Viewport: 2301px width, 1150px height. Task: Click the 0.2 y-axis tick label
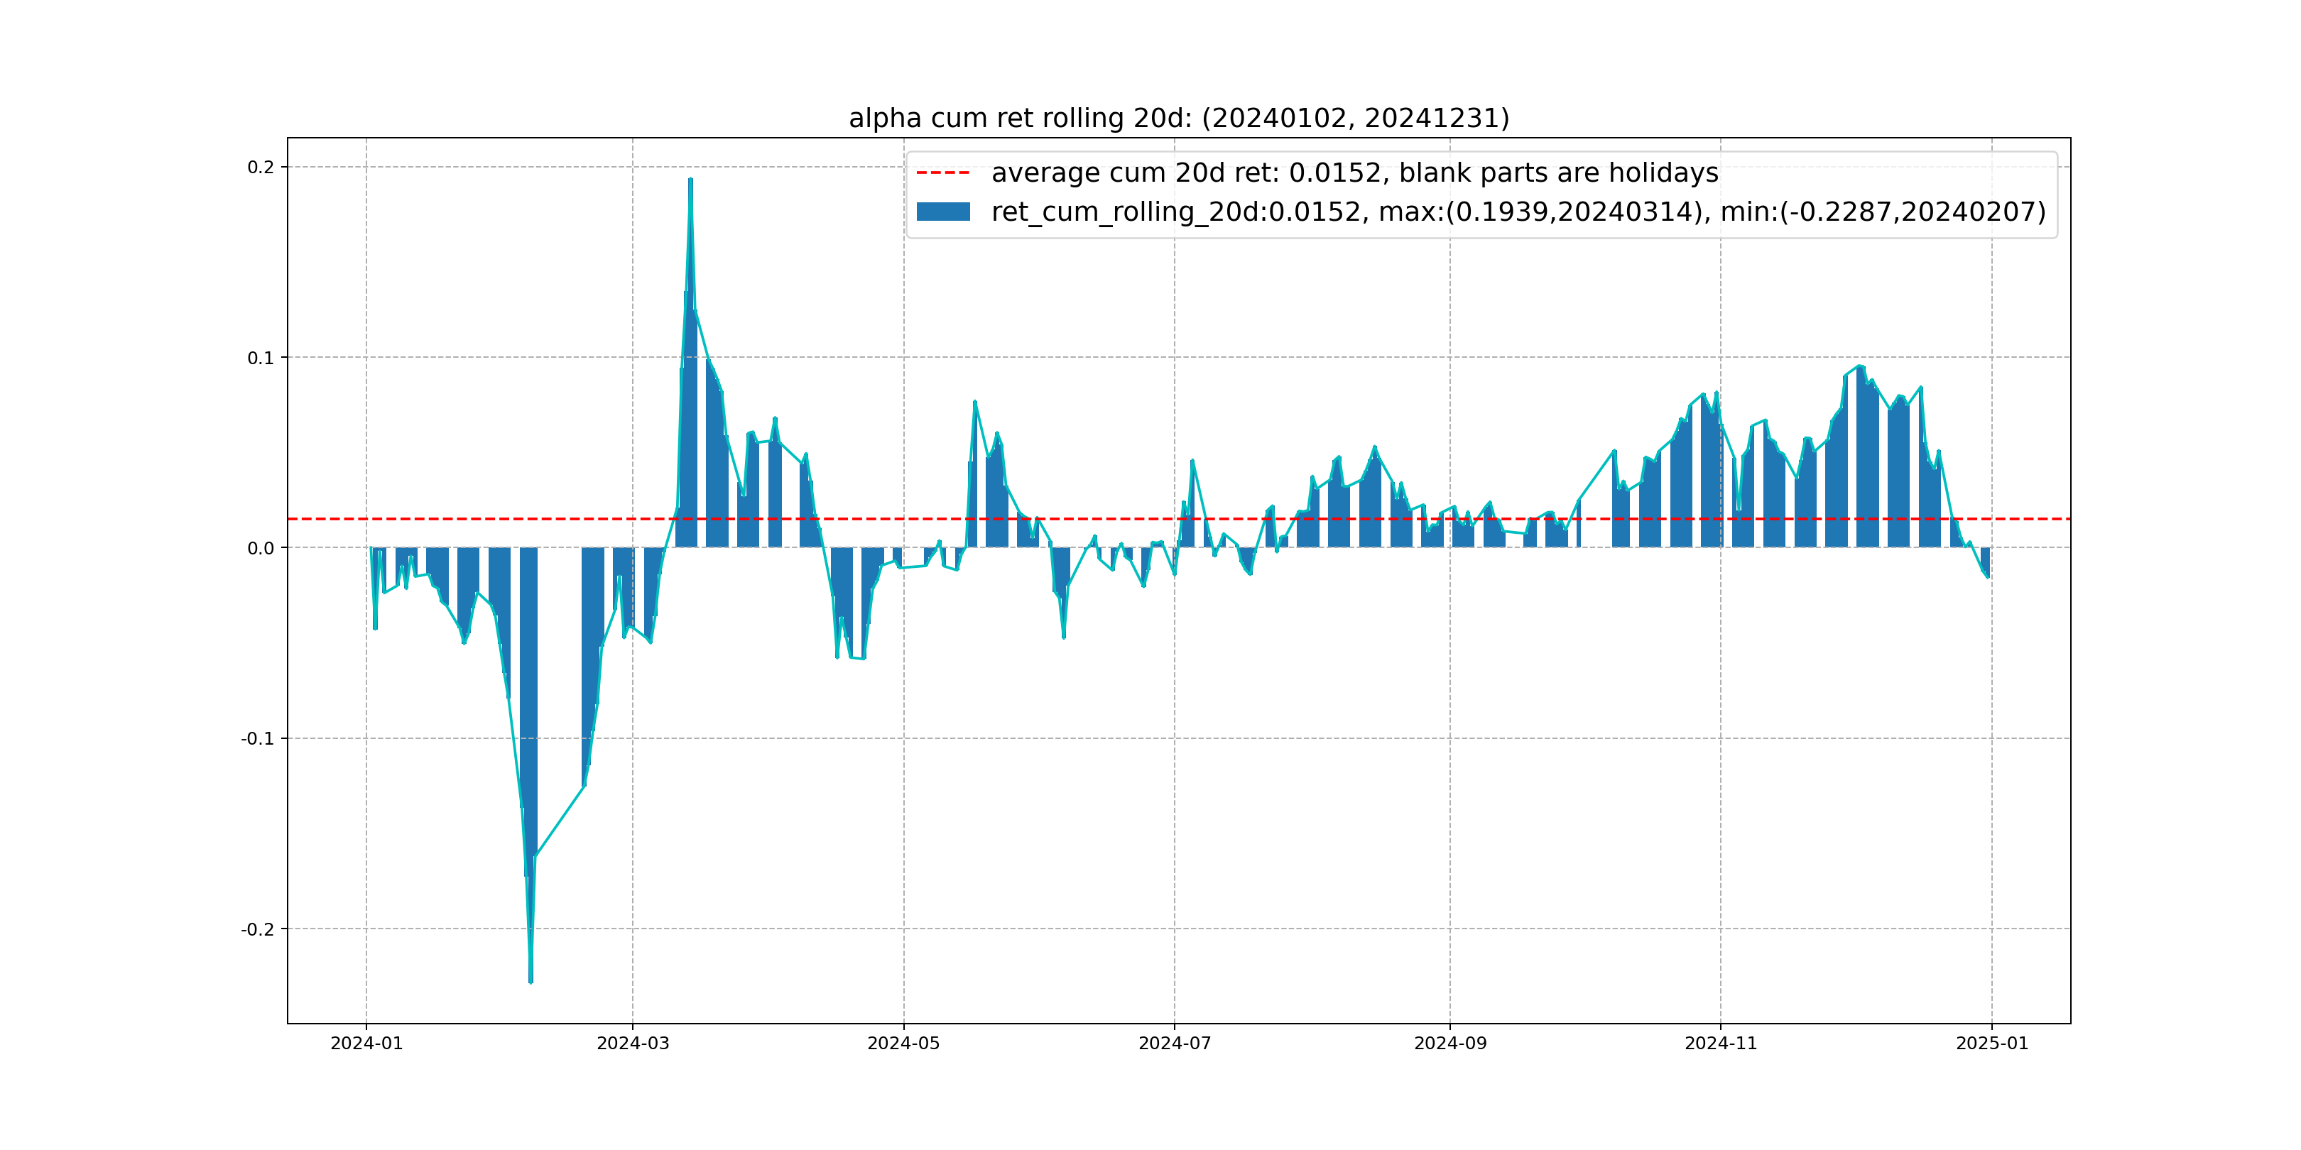pos(261,167)
